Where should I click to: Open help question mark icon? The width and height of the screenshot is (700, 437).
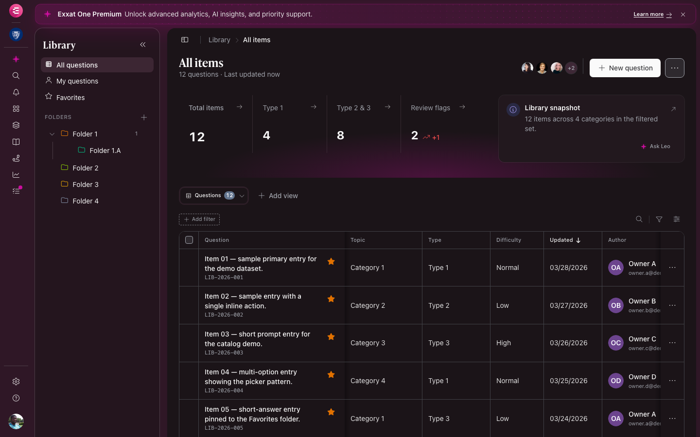click(16, 398)
